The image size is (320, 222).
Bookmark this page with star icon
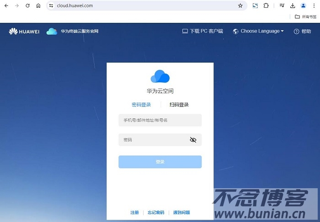(240, 5)
